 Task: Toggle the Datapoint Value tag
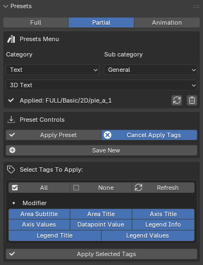pyautogui.click(x=101, y=224)
